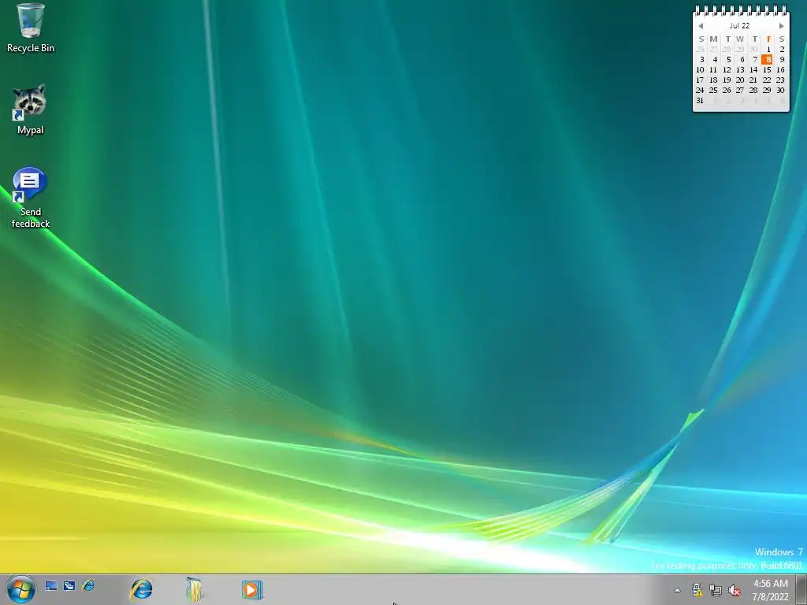Select day 22 in calendar gadget
Viewport: 807px width, 605px height.
click(x=767, y=80)
